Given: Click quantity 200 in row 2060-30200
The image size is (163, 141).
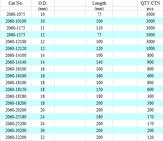Looking at the screenshot, I should [x=150, y=131].
